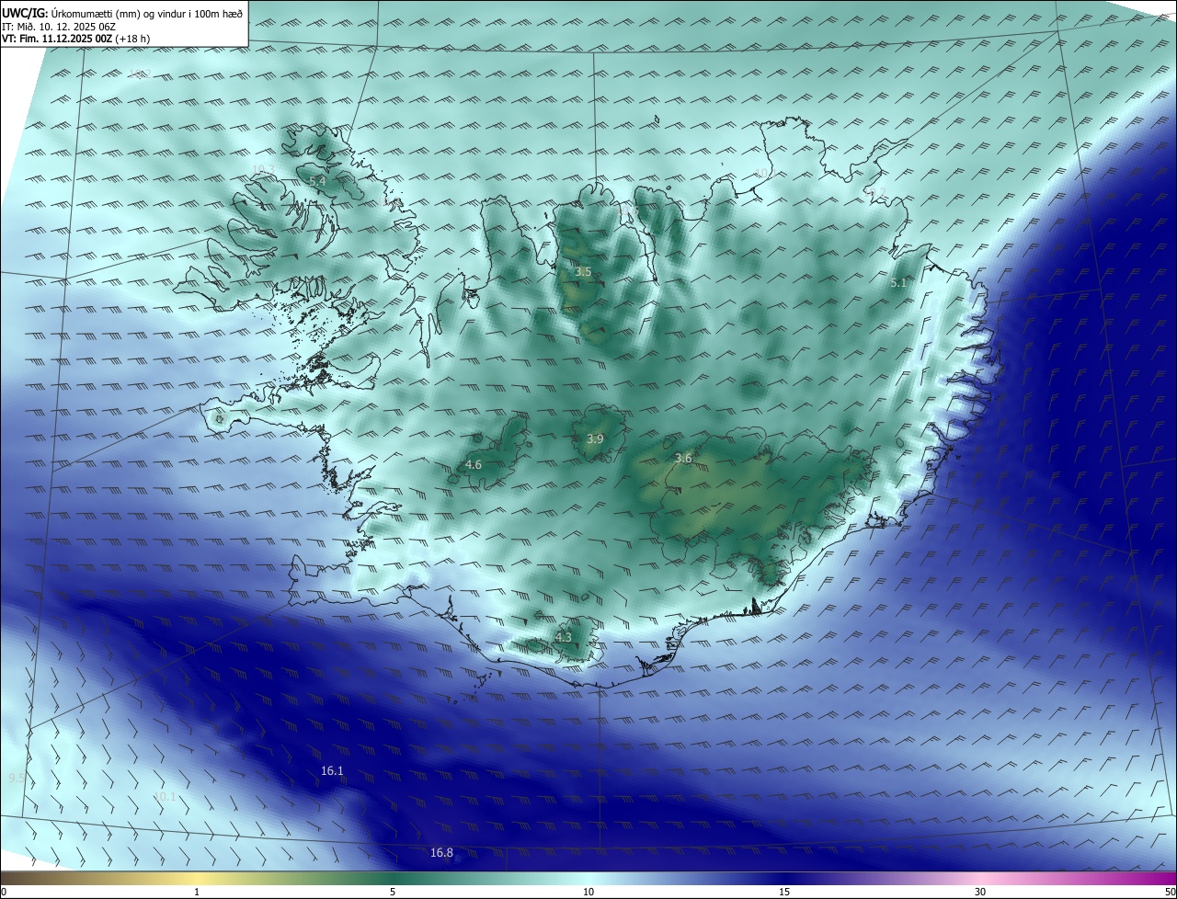Click the 3.6 value label on the map
The height and width of the screenshot is (899, 1177).
pyautogui.click(x=683, y=458)
